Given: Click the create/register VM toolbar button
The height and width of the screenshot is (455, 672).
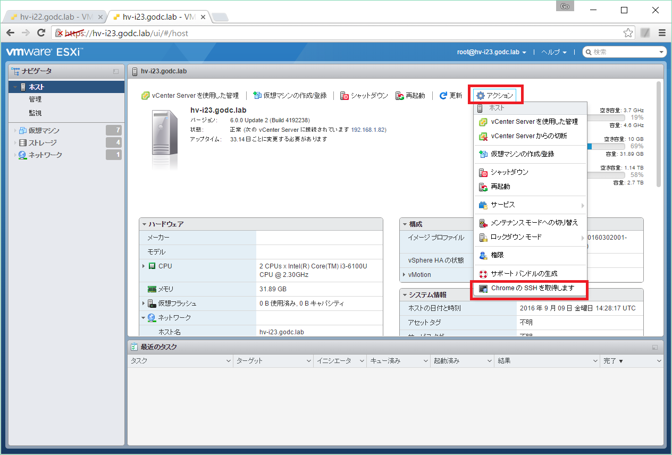Looking at the screenshot, I should 290,96.
